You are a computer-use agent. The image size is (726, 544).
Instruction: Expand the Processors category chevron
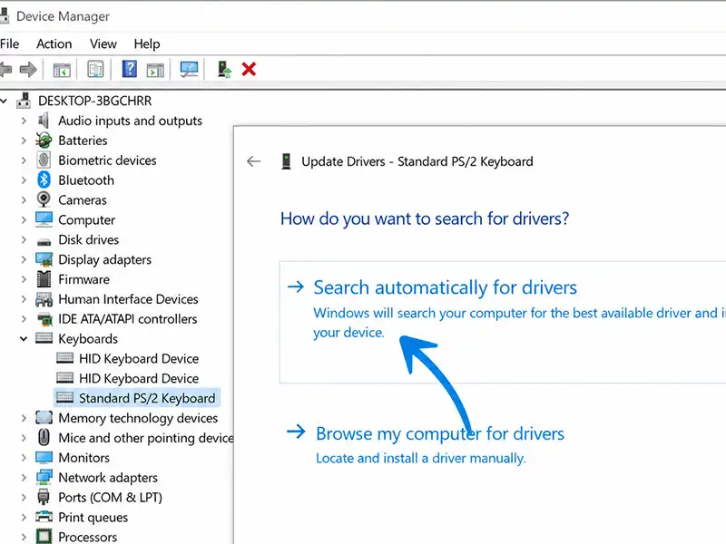(24, 537)
